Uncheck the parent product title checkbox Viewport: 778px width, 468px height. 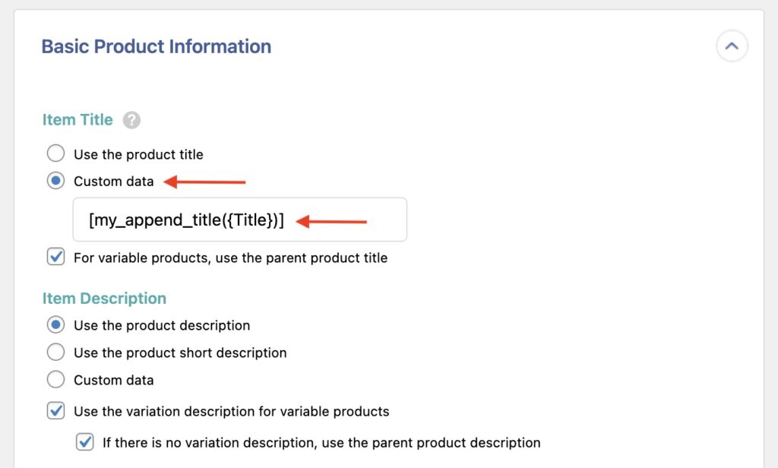pos(54,258)
